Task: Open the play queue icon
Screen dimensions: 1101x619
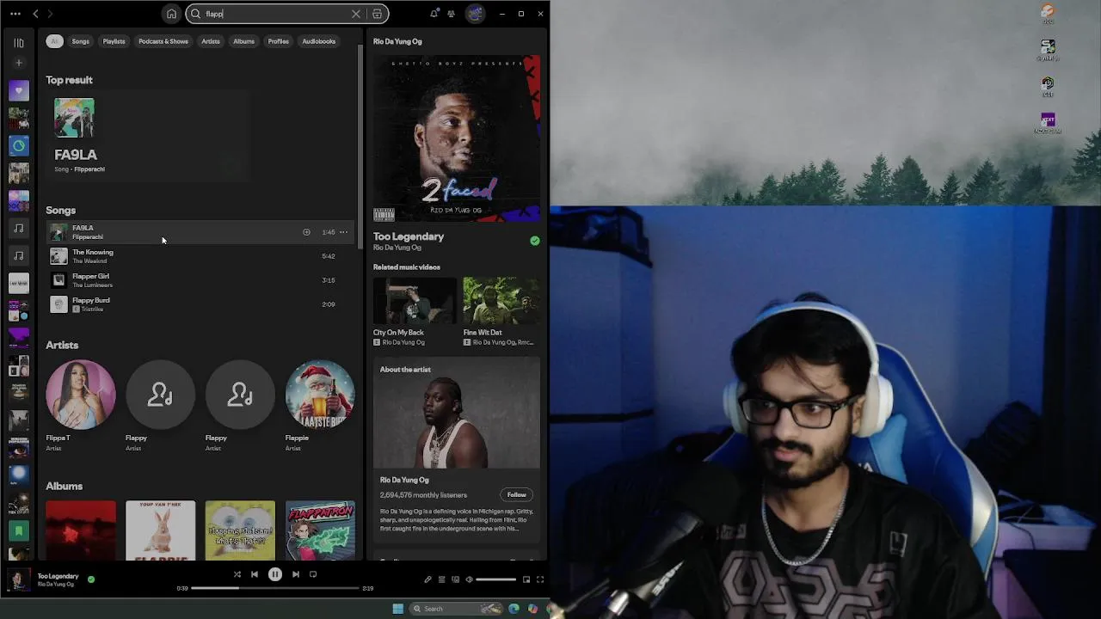Action: [x=441, y=579]
